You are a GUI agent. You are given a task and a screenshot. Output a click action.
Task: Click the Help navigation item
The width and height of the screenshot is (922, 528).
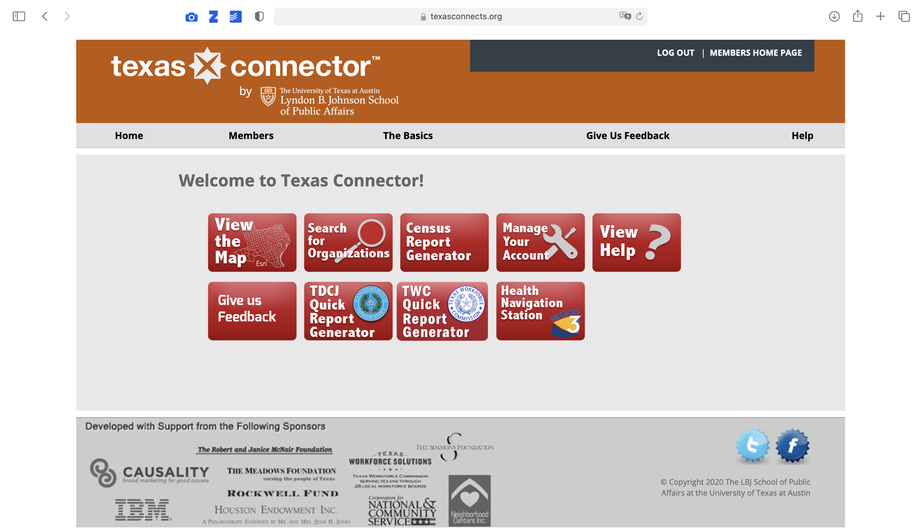coord(802,136)
